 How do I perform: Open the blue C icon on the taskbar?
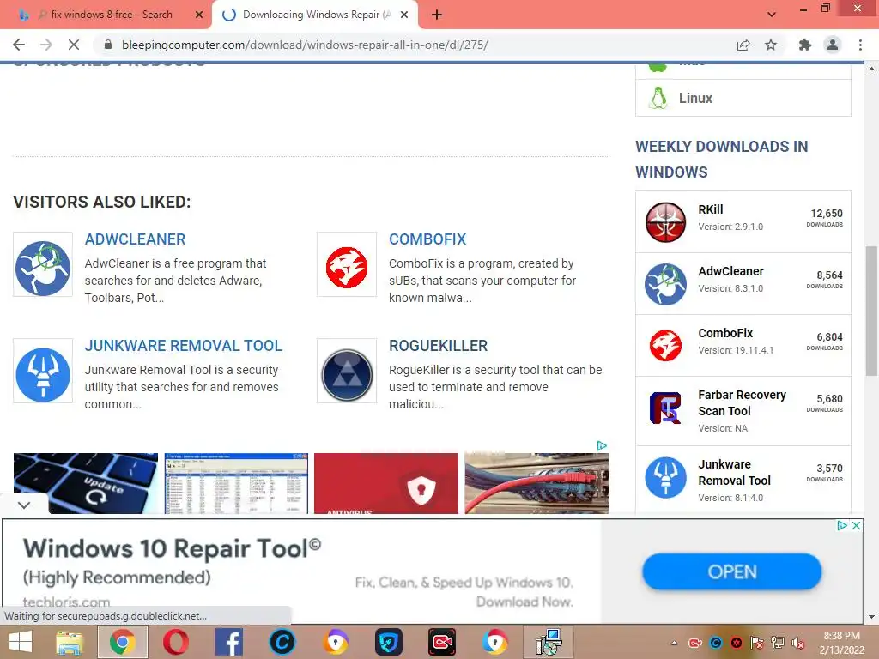tap(282, 642)
